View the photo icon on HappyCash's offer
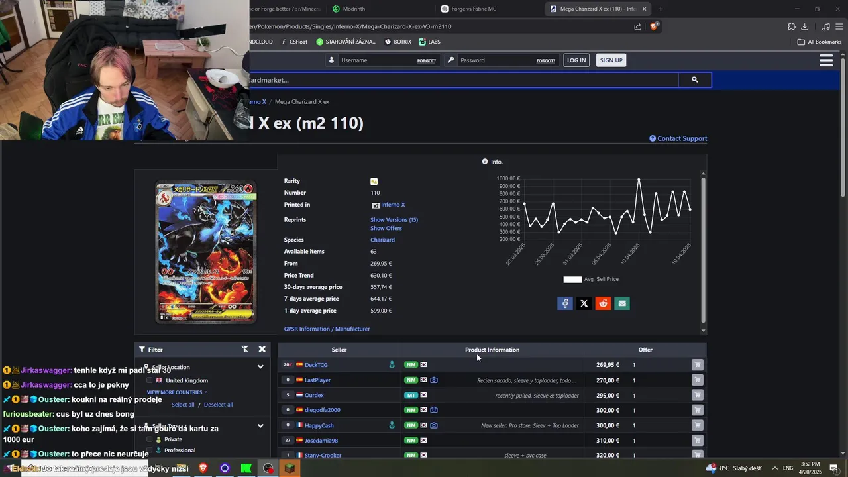The image size is (848, 477). click(434, 425)
